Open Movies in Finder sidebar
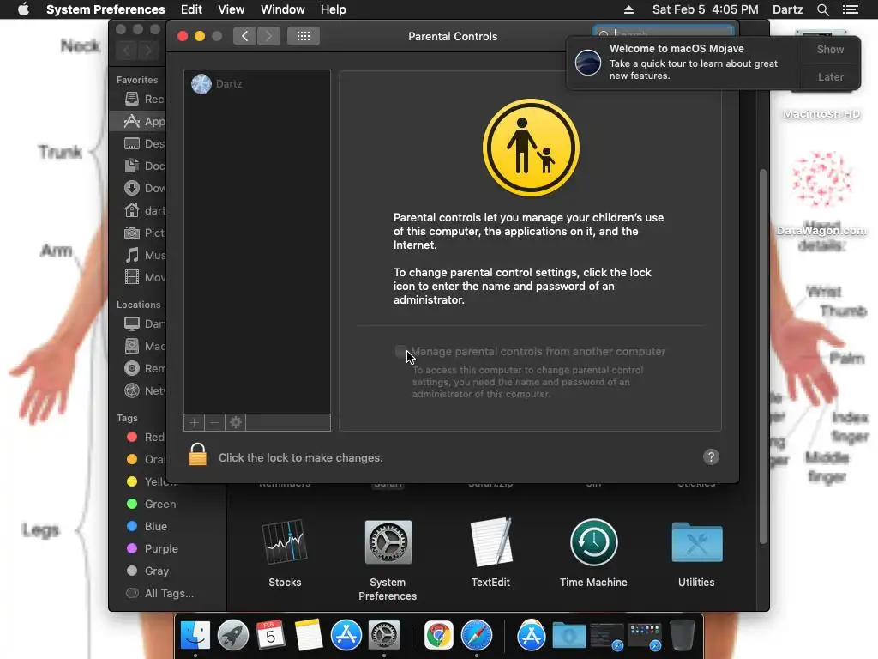The image size is (878, 659). click(x=144, y=277)
